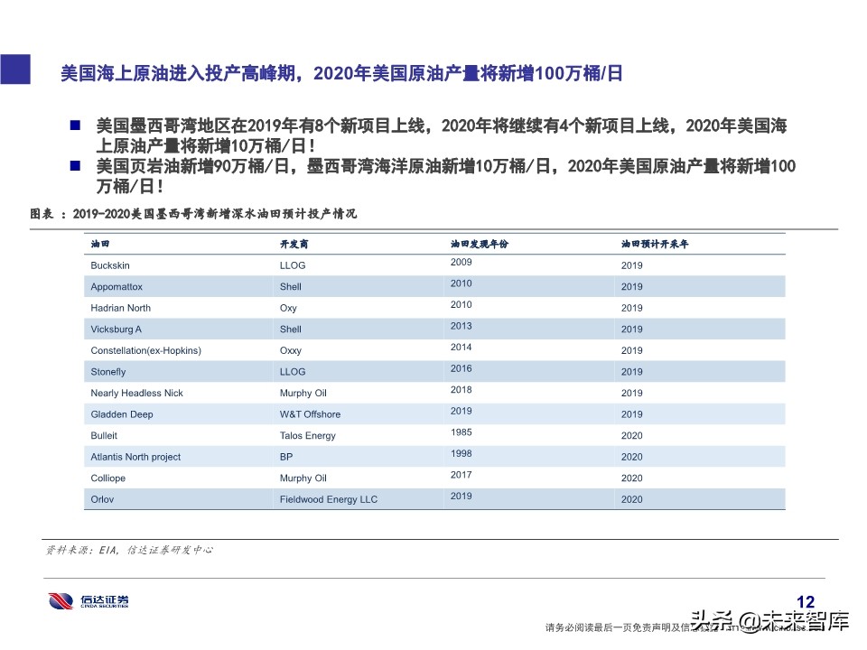The height and width of the screenshot is (650, 867).
Task: Click production year 2019 in Gladden Deep row
Action: (x=632, y=414)
